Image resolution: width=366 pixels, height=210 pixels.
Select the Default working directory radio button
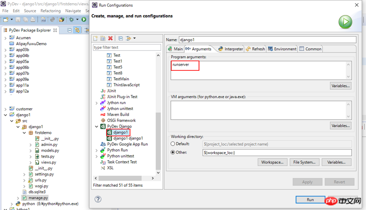point(173,143)
